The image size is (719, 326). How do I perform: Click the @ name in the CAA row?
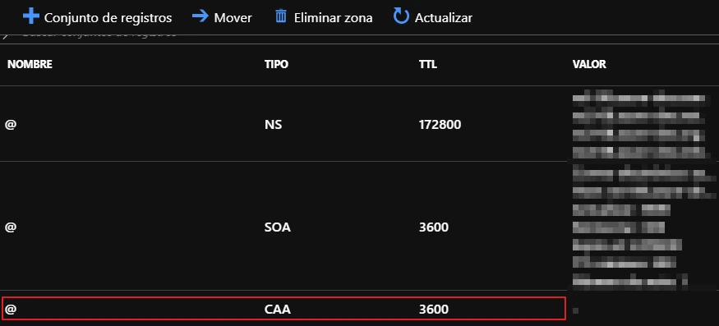tap(11, 310)
